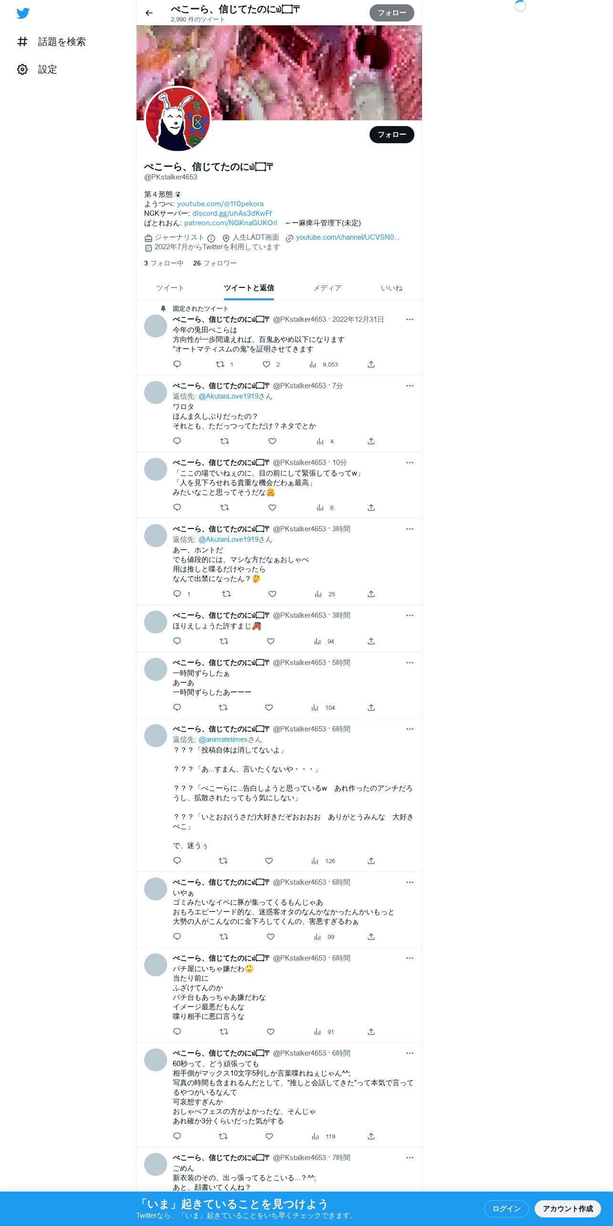This screenshot has width=613, height=1226.
Task: Select the いいね tab
Action: [x=391, y=288]
